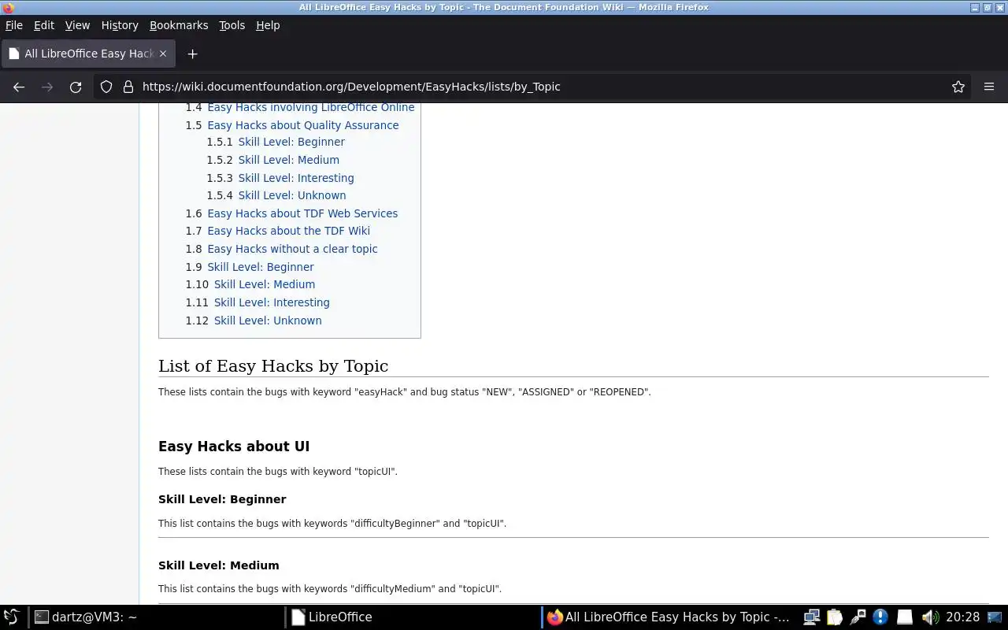Open the display icon at far right of taskbar
The image size is (1008, 630).
(996, 617)
